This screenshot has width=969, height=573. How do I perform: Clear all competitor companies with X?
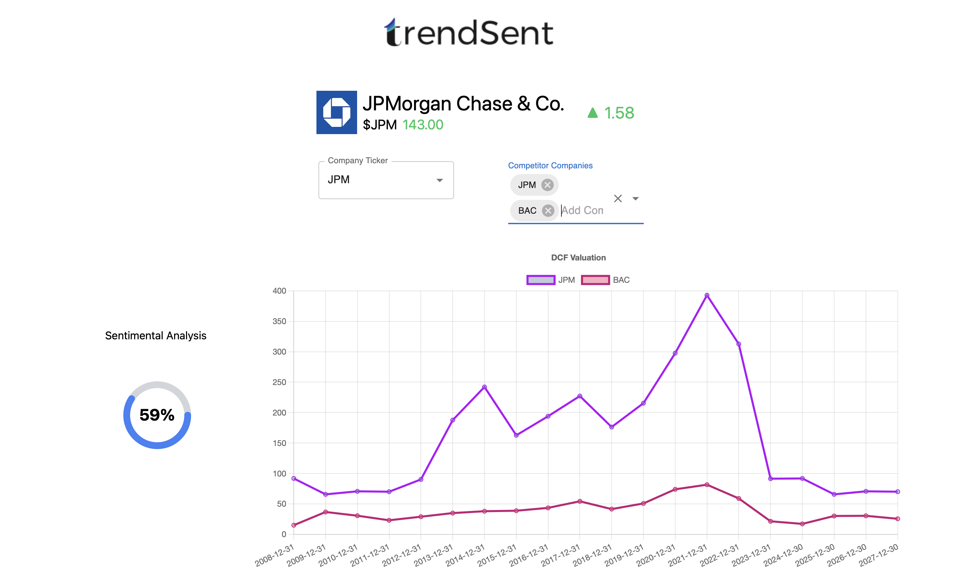(x=618, y=198)
